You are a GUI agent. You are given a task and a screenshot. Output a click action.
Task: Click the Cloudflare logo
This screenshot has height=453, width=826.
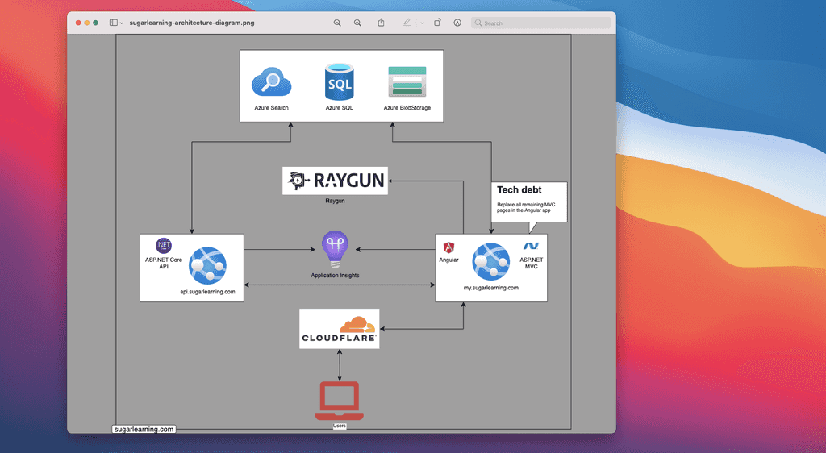click(x=339, y=329)
